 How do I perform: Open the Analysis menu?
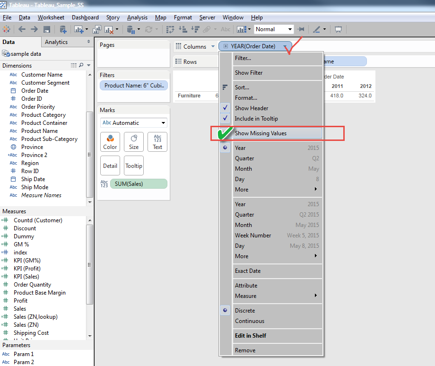point(137,17)
